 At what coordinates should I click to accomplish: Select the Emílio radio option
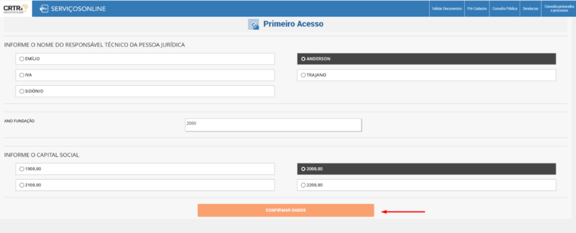pyautogui.click(x=22, y=58)
